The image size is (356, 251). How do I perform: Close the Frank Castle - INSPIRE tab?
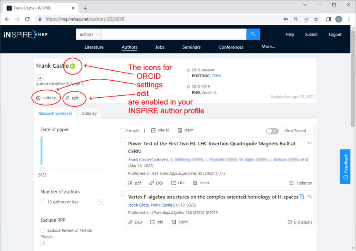(x=73, y=8)
